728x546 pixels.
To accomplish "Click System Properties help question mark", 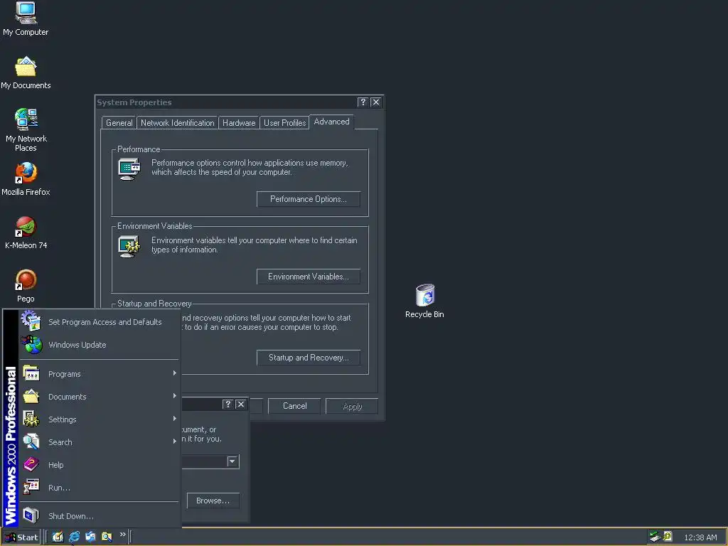I will tap(363, 102).
